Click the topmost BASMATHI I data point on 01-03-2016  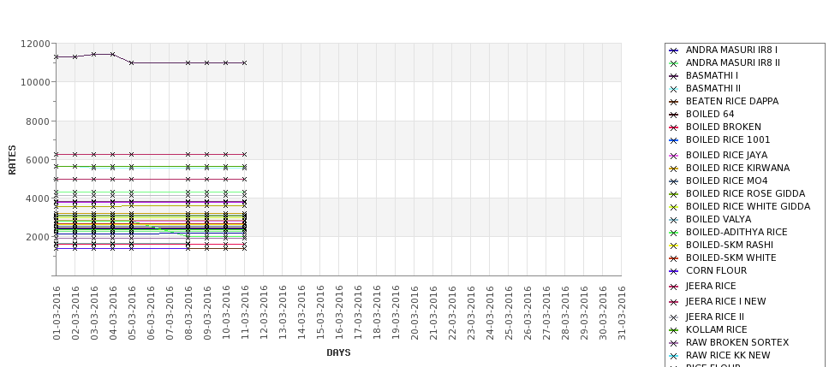pos(56,57)
